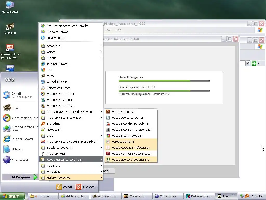Open Adobe Bridge CS3 icon in submenu
Screen dimensions: 266x200
point(108,112)
